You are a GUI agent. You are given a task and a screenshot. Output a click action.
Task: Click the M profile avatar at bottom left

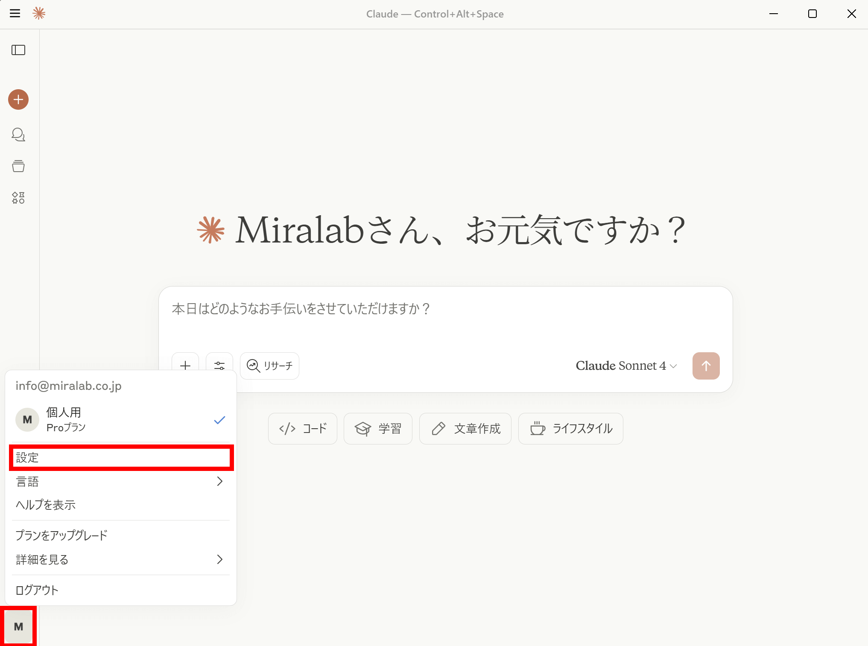click(x=18, y=626)
